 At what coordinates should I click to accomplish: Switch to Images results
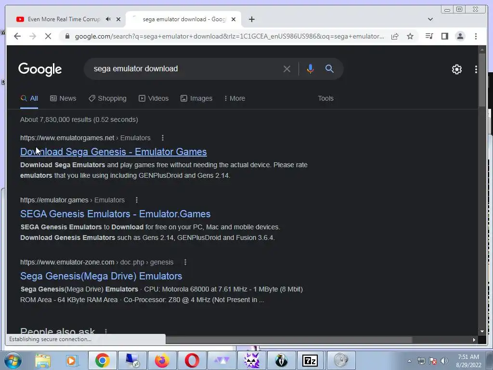click(196, 98)
